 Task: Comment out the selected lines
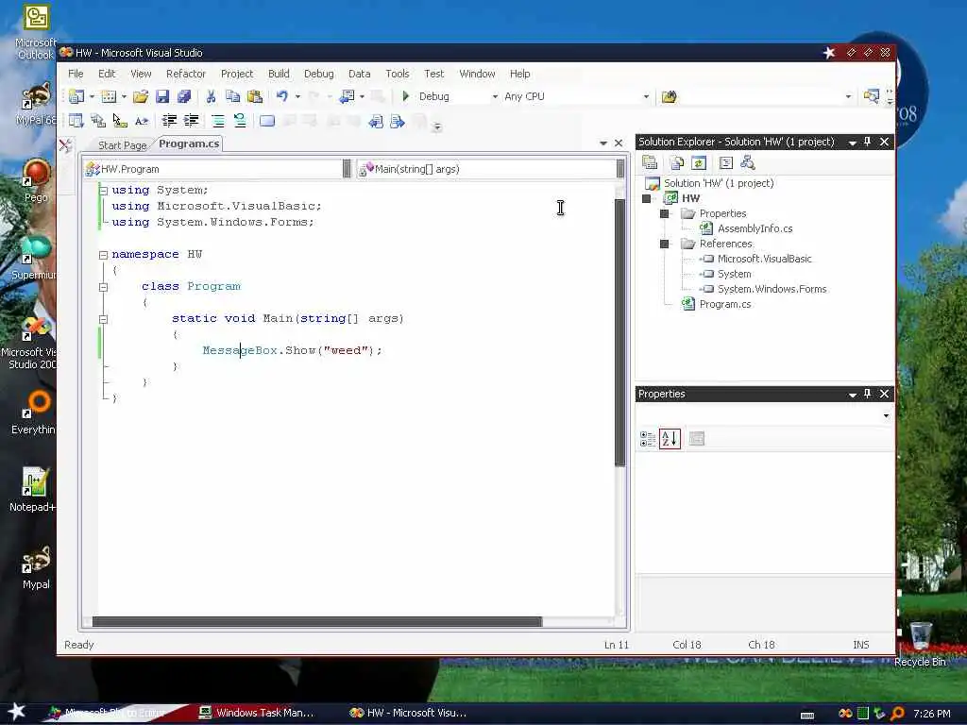point(218,121)
